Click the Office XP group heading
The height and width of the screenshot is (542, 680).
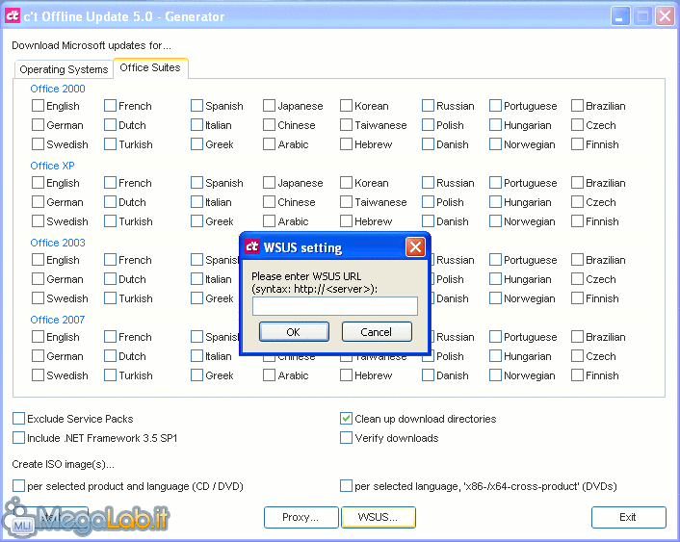(52, 166)
